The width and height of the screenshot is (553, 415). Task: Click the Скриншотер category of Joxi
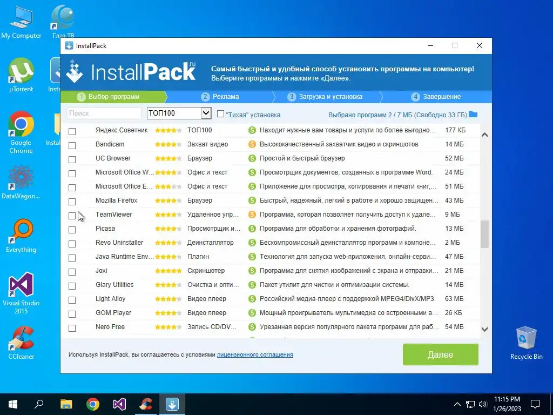coord(206,271)
